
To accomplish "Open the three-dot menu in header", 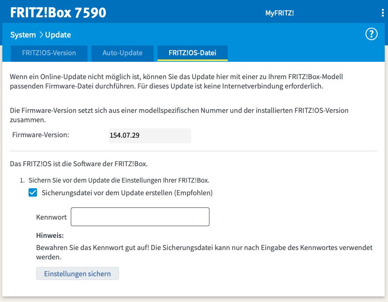I will pos(382,13).
